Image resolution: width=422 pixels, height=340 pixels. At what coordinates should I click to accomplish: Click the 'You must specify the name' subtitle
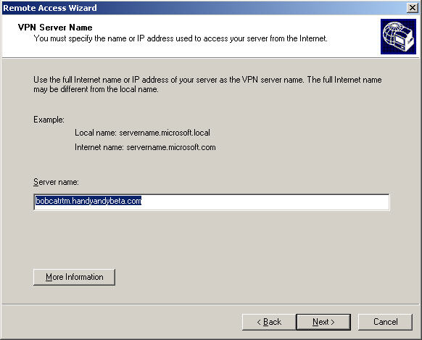click(181, 38)
